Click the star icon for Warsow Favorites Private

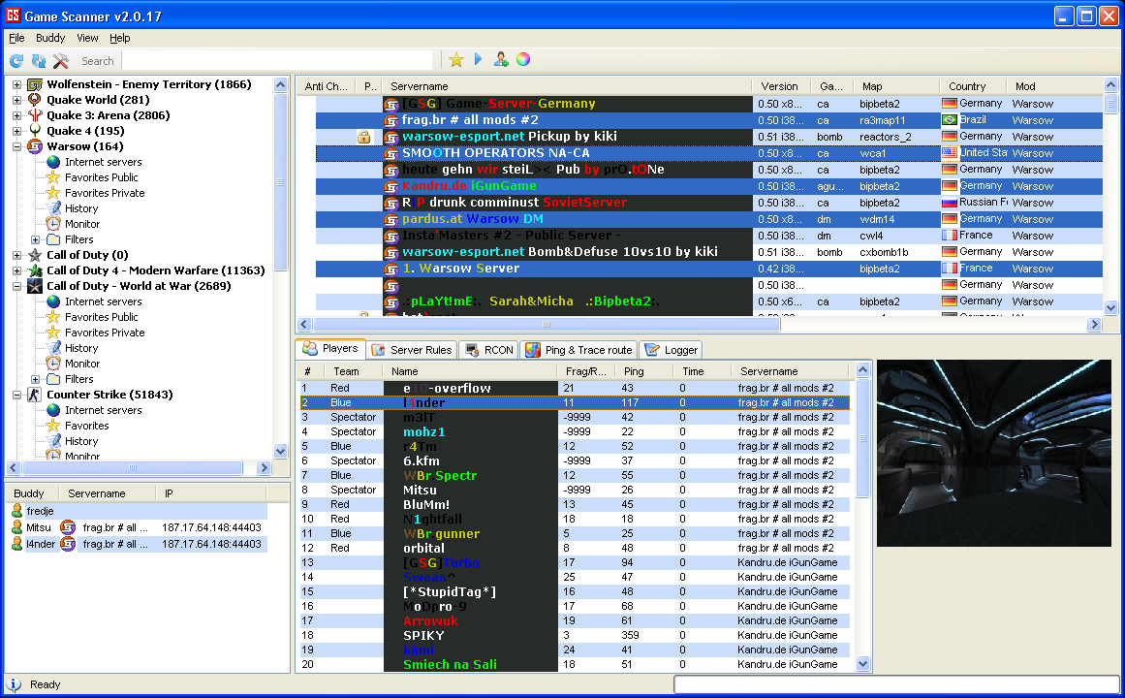tap(53, 193)
